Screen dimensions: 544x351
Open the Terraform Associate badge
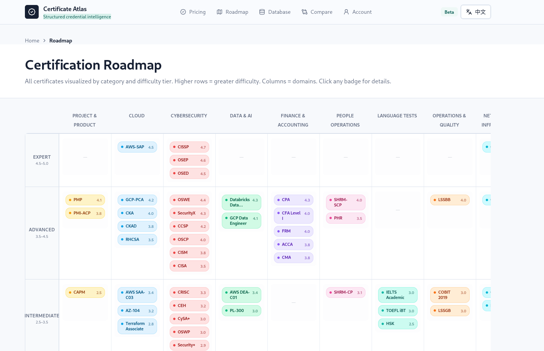[x=137, y=327]
